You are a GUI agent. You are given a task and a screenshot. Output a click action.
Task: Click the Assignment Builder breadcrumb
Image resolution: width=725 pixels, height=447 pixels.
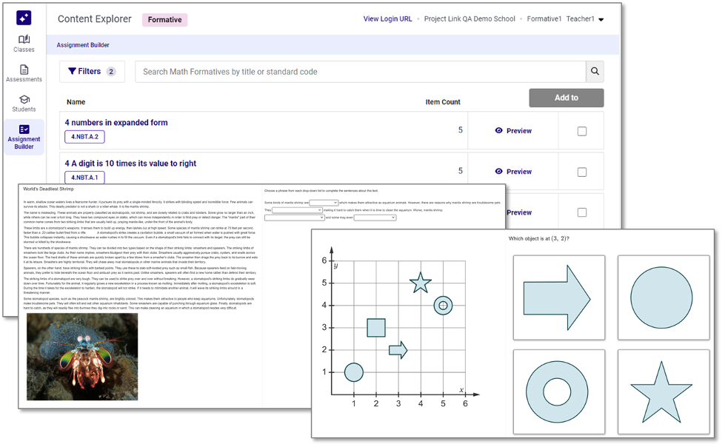(83, 45)
